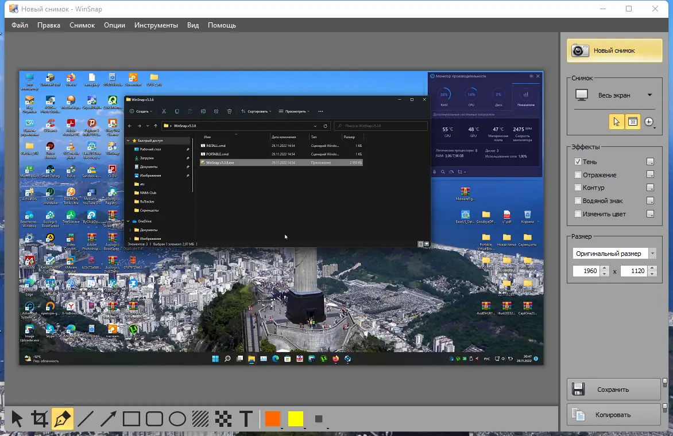Toggle the include mouse cursor button
673x436 pixels.
pyautogui.click(x=616, y=122)
